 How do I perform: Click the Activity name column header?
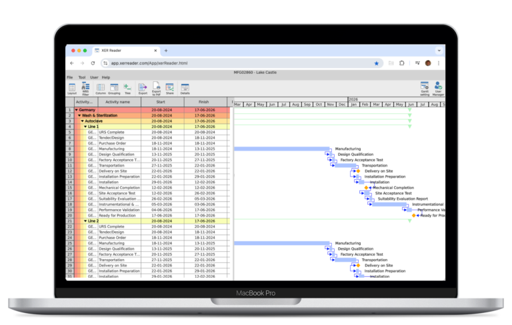pyautogui.click(x=118, y=102)
